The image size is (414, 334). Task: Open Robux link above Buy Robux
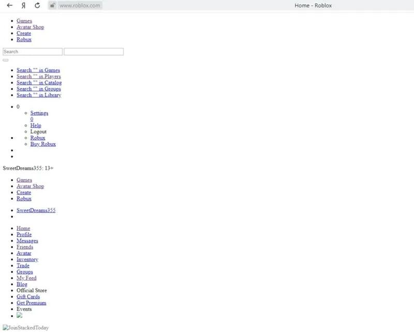(38, 138)
